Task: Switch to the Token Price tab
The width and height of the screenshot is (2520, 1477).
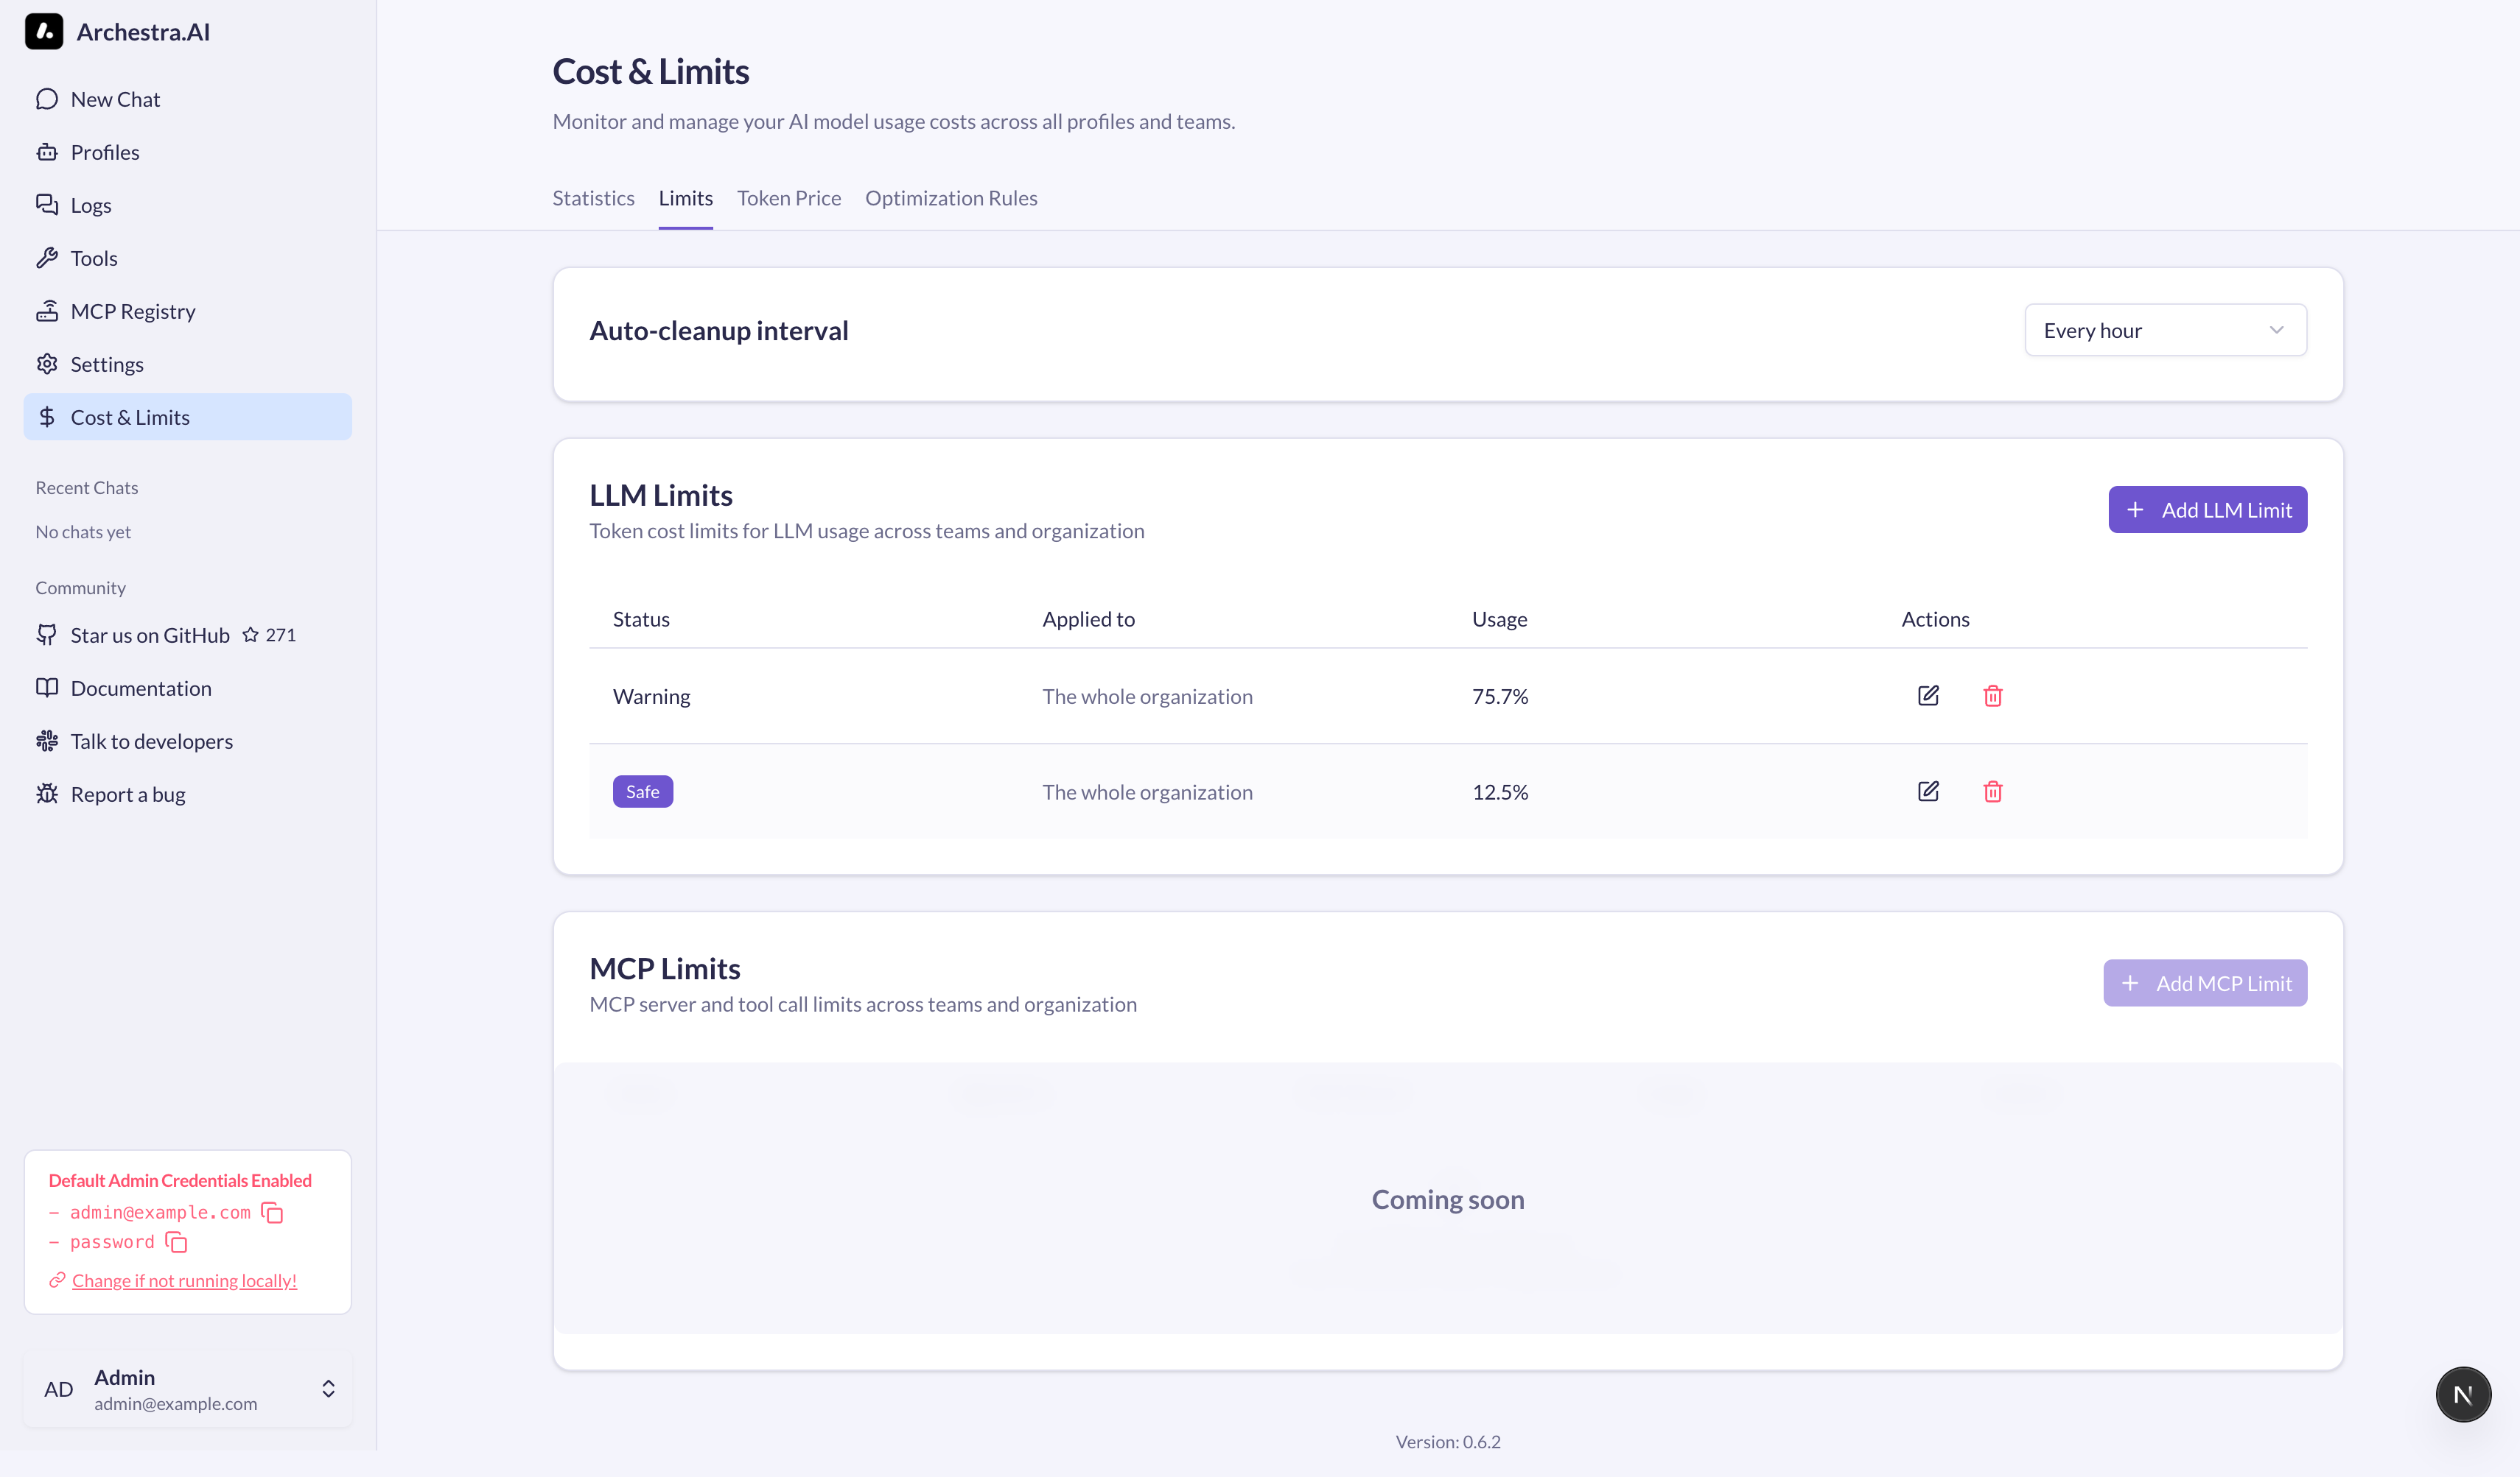Action: (x=789, y=198)
